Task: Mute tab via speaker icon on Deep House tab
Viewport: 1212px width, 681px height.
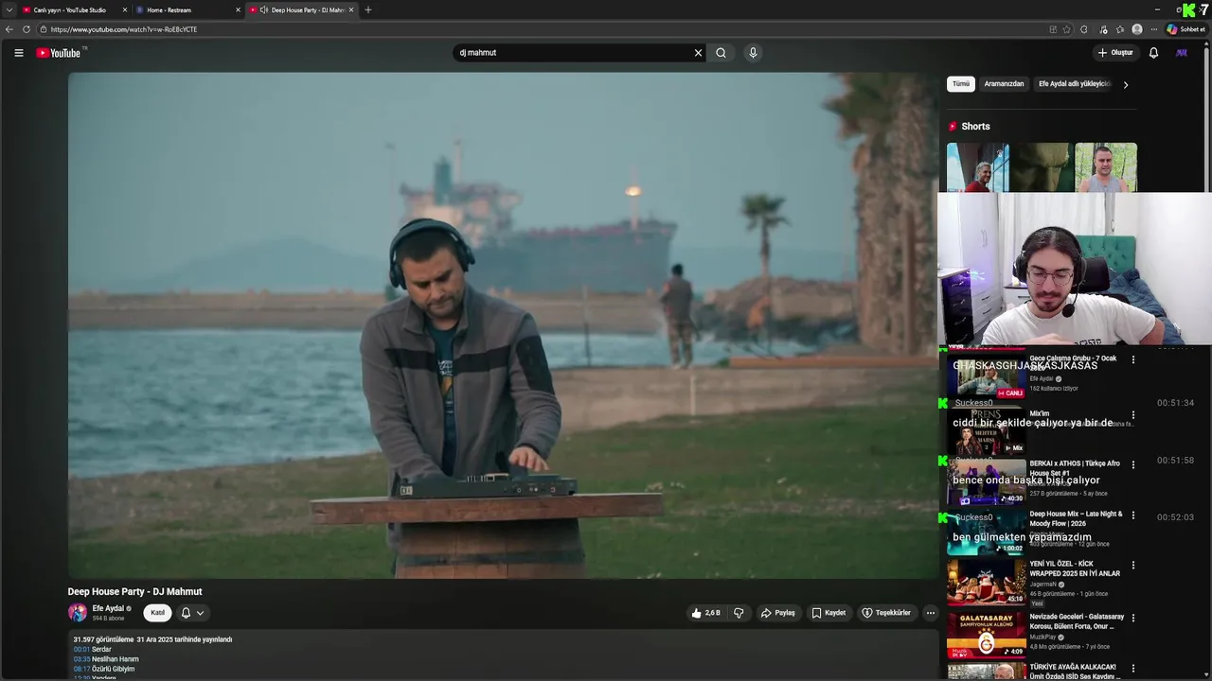Action: (x=263, y=9)
